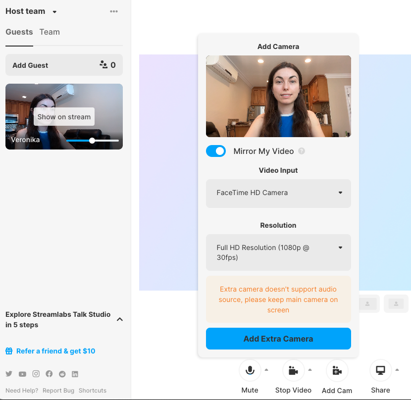
Task: Collapse the Explore Streamlabs Talk Studio steps
Action: click(119, 319)
